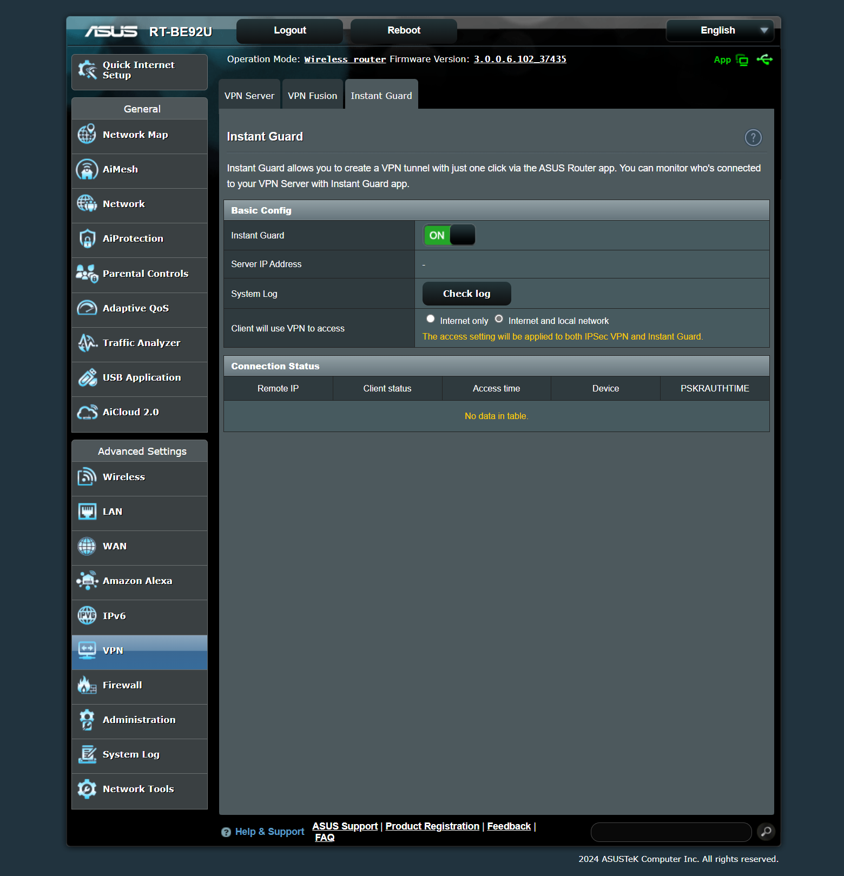Click the VPN monitor icon
The image size is (844, 876).
[x=87, y=651]
